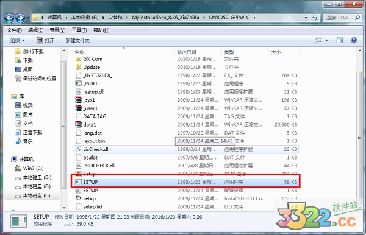Click MyInstallations_8.86_XiaZaiBa breadcrumb segment
This screenshot has height=235, width=366.
165,18
